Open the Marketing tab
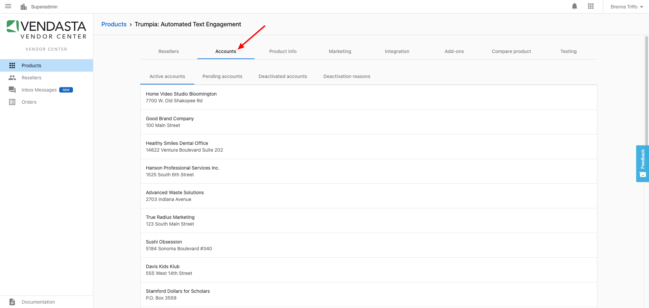649x308 pixels. (340, 51)
